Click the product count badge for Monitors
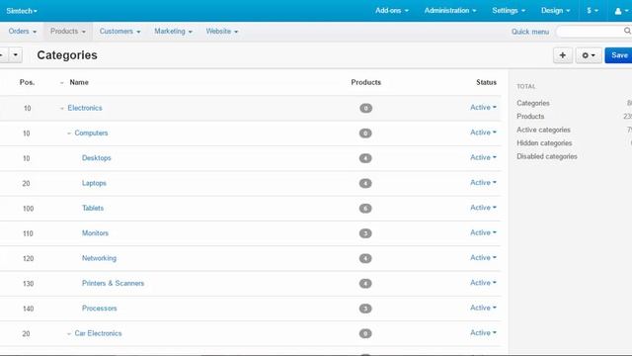Viewport: 632px width, 356px height. pyautogui.click(x=365, y=233)
